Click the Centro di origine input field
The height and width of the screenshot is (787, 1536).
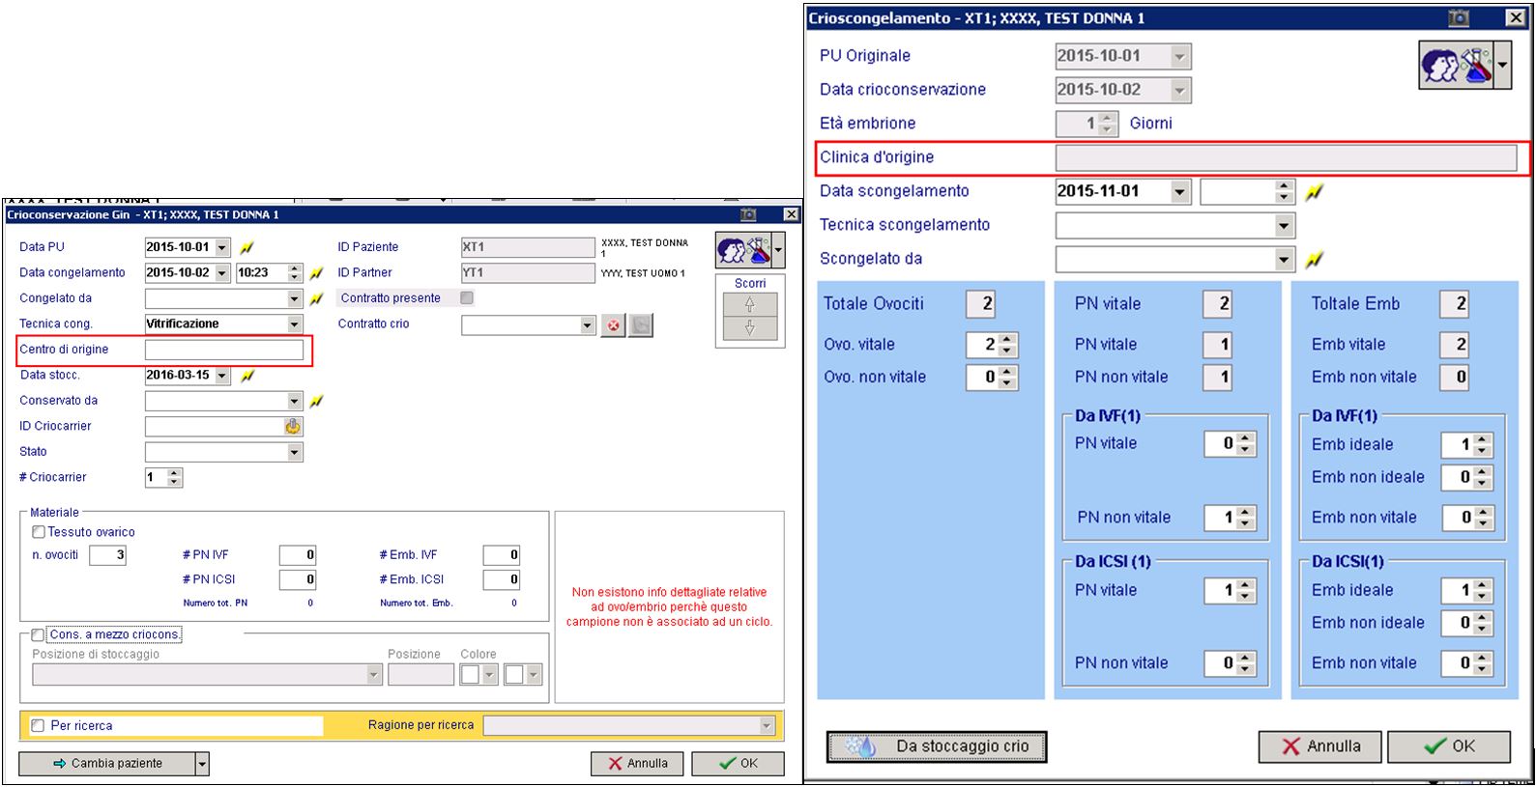point(224,350)
